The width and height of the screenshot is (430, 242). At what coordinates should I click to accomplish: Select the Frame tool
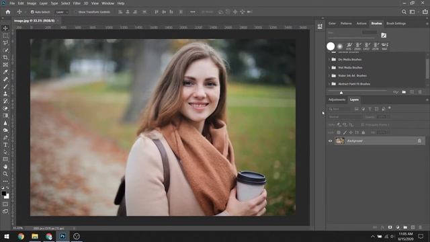click(x=5, y=65)
